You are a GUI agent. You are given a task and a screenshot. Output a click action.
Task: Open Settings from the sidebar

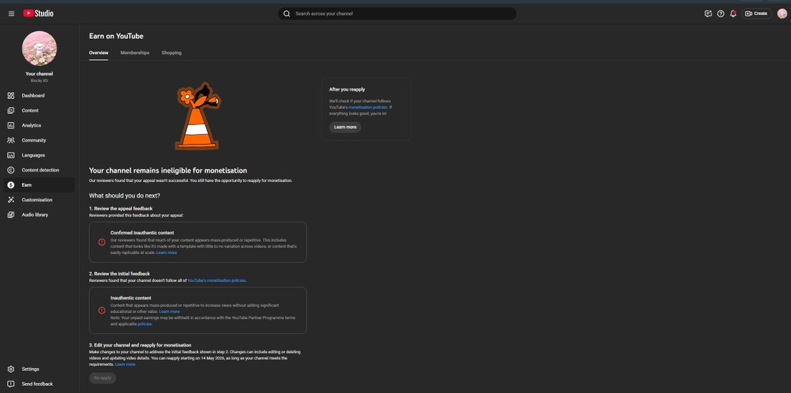pyautogui.click(x=40, y=369)
